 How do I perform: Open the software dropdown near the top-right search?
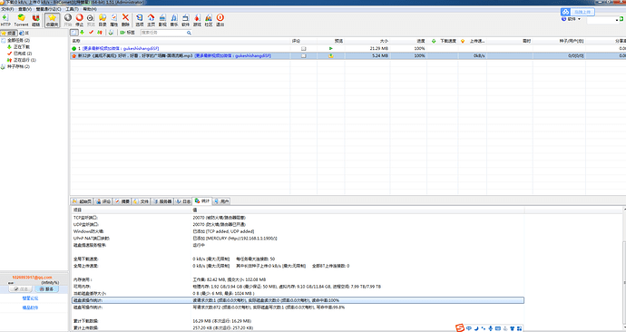572,19
